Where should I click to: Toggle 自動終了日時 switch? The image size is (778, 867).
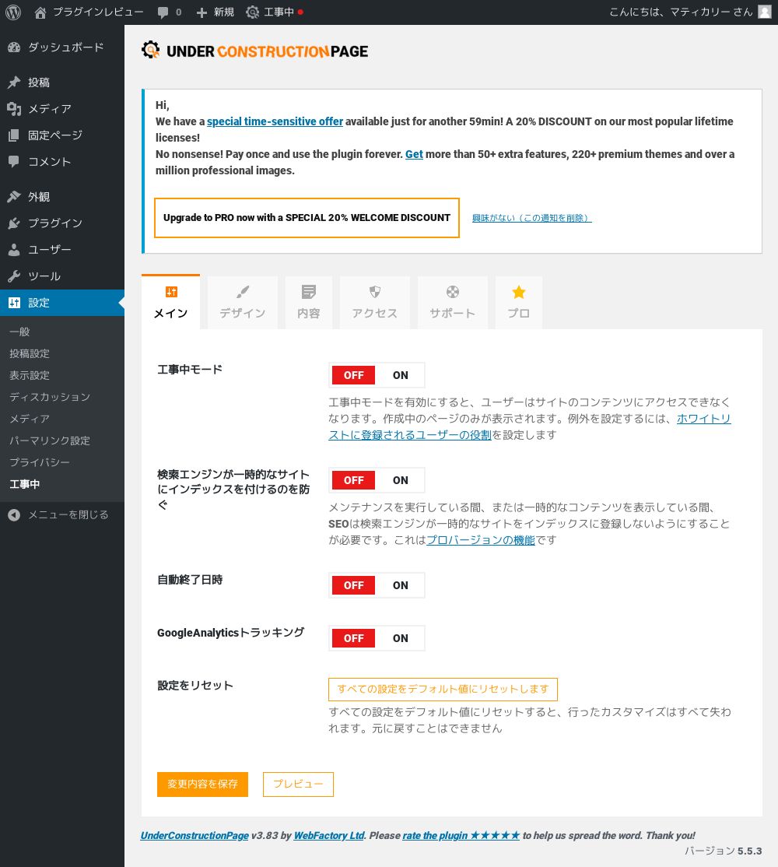(377, 585)
